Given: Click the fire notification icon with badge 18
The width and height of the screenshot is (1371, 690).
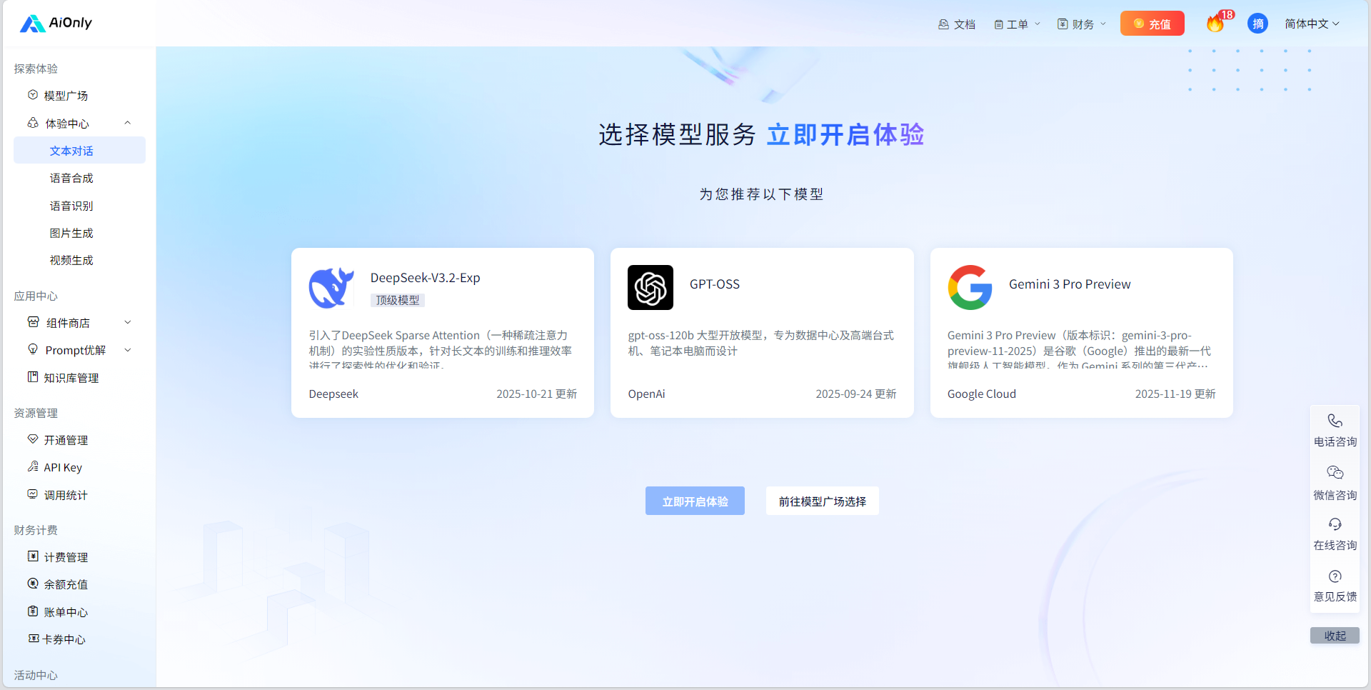Looking at the screenshot, I should tap(1216, 24).
